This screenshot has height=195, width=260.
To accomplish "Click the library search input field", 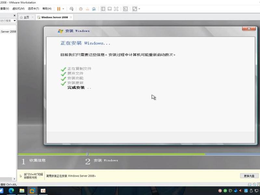I will (6, 21).
